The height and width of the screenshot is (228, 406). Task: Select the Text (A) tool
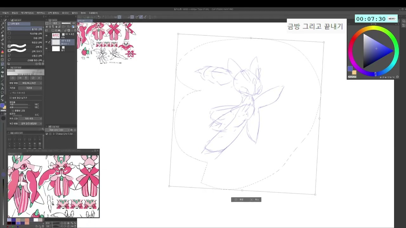point(3,88)
